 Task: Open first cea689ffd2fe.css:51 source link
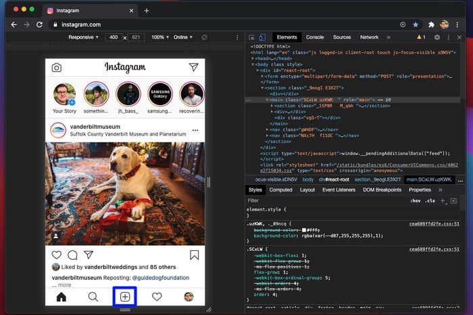434,224
